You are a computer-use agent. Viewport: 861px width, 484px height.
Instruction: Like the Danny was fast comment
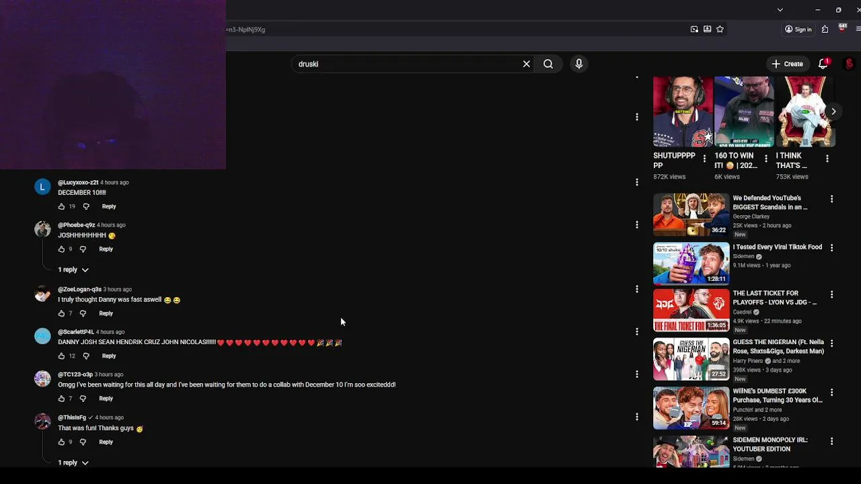coord(61,313)
